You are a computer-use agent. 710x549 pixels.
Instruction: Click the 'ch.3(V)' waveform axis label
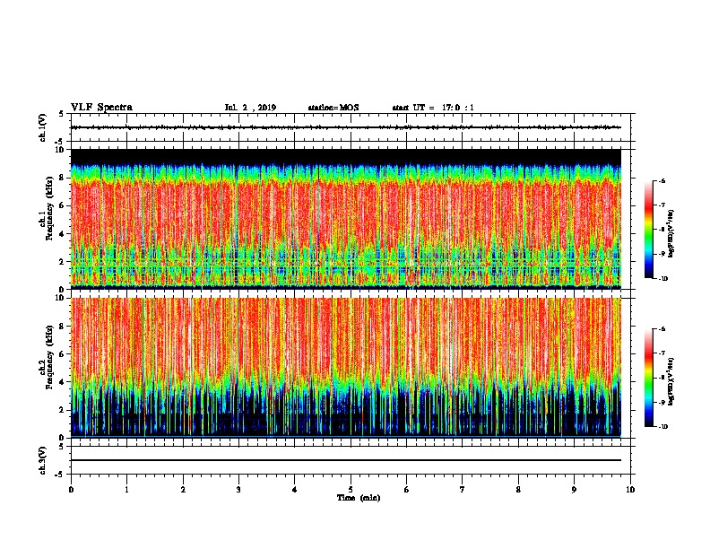42,460
